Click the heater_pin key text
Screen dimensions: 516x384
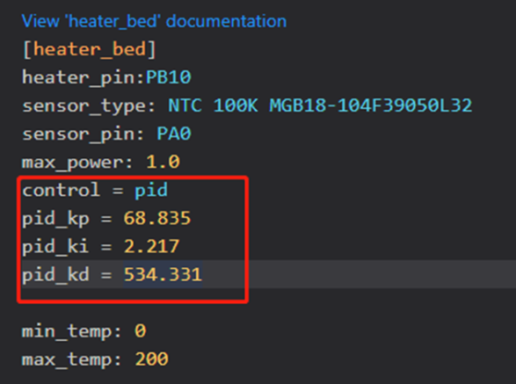(79, 78)
